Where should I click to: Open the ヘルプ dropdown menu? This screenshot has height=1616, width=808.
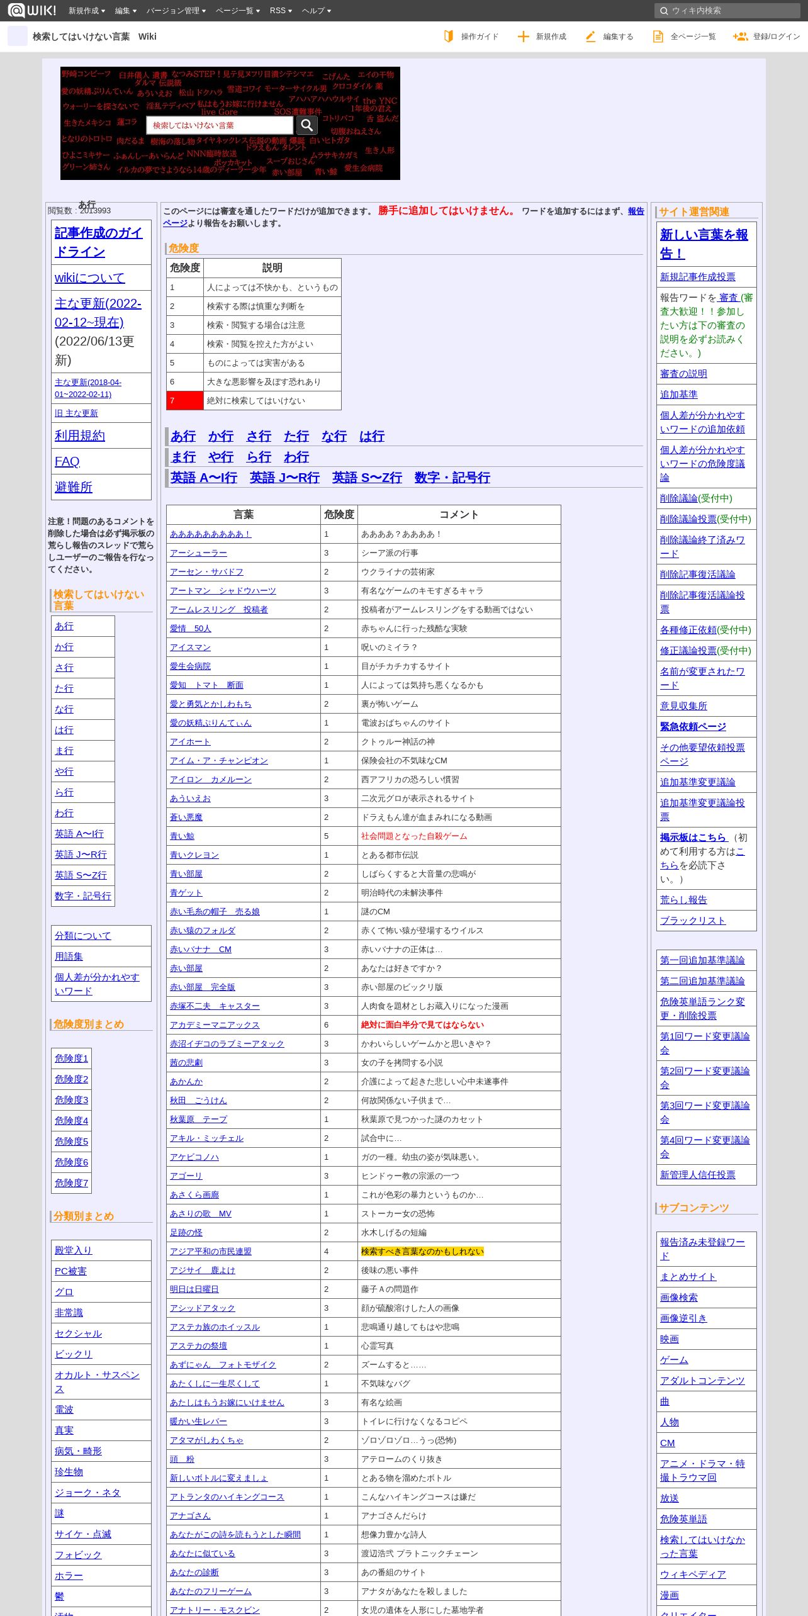coord(317,11)
